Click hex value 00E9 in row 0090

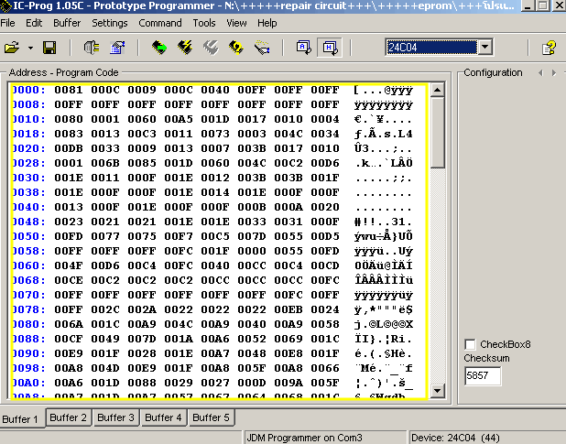pos(69,353)
